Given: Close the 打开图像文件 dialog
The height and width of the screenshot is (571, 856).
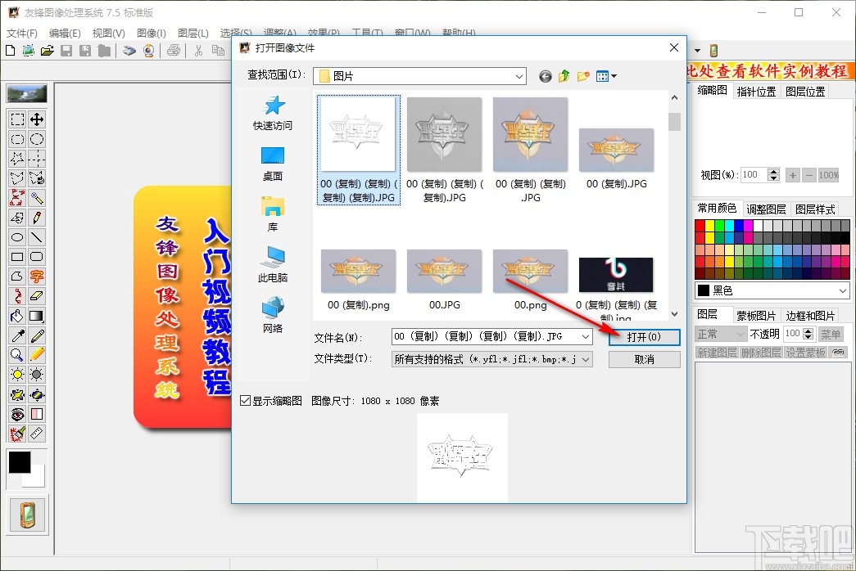Looking at the screenshot, I should coord(674,48).
